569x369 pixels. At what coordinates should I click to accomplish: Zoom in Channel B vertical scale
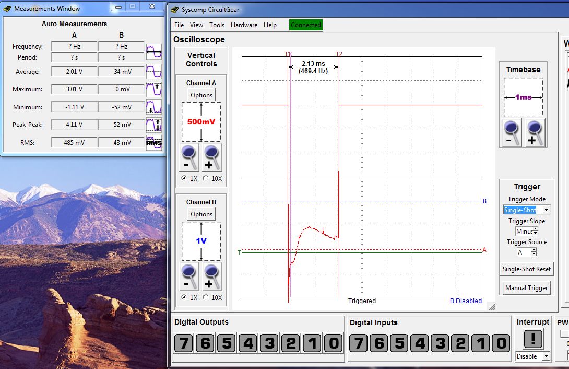point(212,276)
